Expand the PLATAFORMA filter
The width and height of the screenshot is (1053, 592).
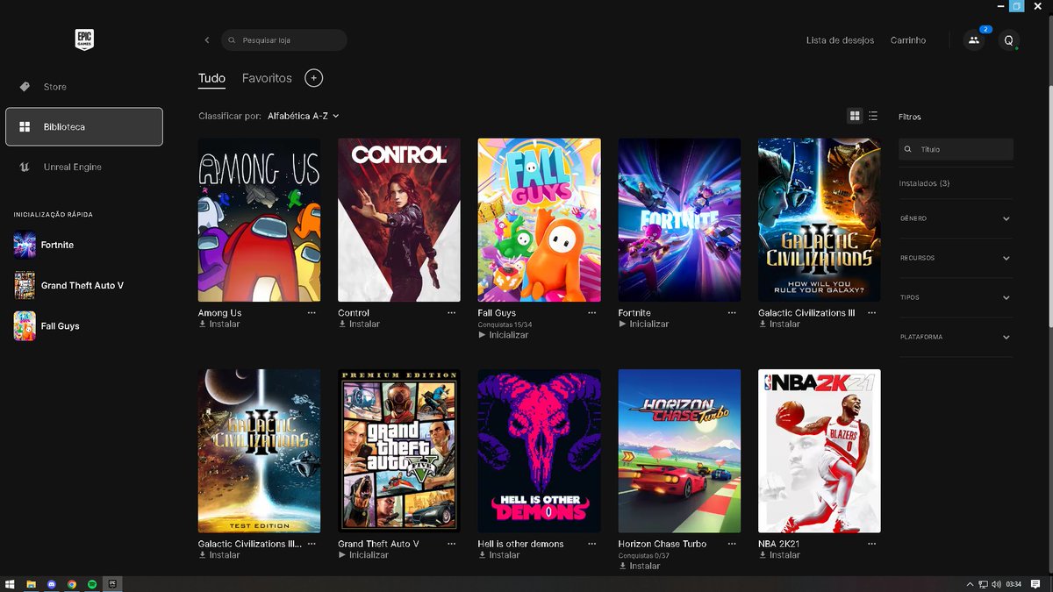coord(956,337)
